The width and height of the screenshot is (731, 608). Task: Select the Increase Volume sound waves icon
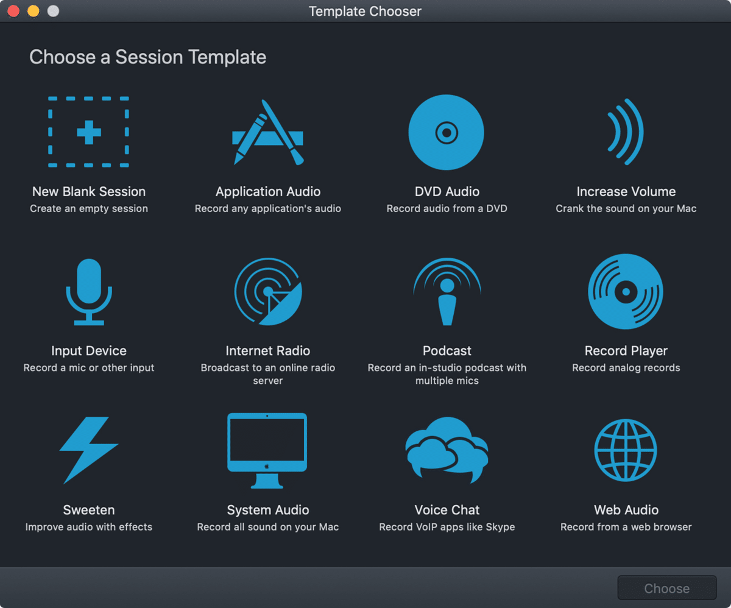(x=626, y=132)
